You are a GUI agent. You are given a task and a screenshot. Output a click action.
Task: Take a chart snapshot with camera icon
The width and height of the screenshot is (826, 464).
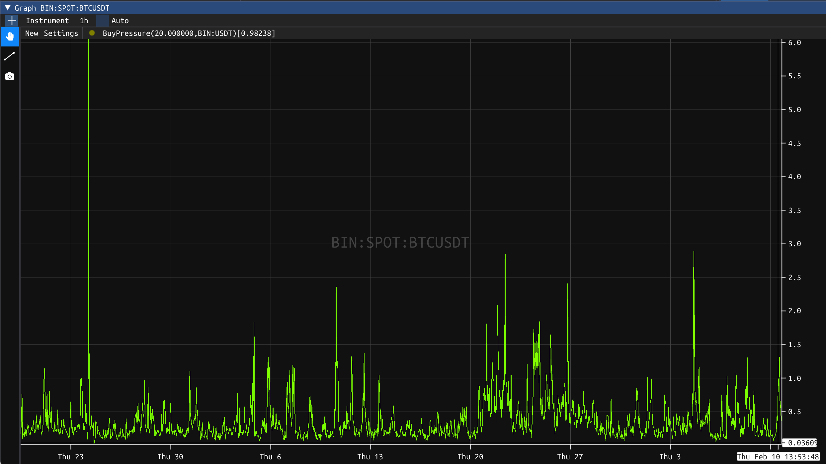pos(10,76)
